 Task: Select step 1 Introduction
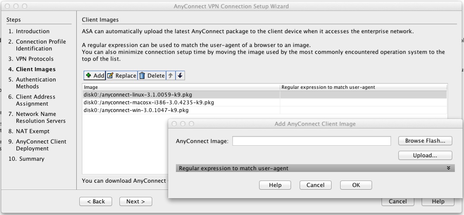tap(29, 31)
